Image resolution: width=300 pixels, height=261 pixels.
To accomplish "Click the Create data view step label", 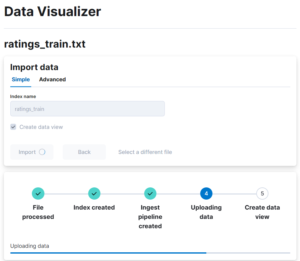I will (262, 212).
